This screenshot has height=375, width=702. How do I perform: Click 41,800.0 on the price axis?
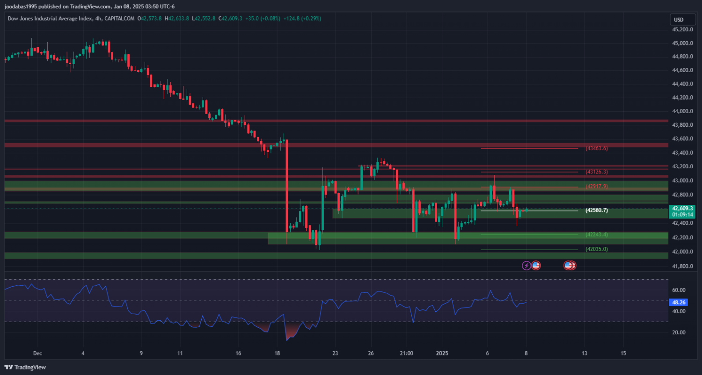pos(682,267)
